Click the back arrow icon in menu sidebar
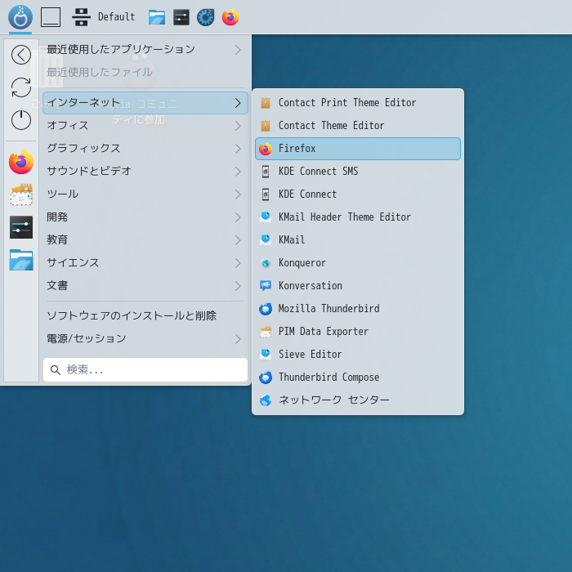Viewport: 572px width, 572px height. pyautogui.click(x=21, y=55)
